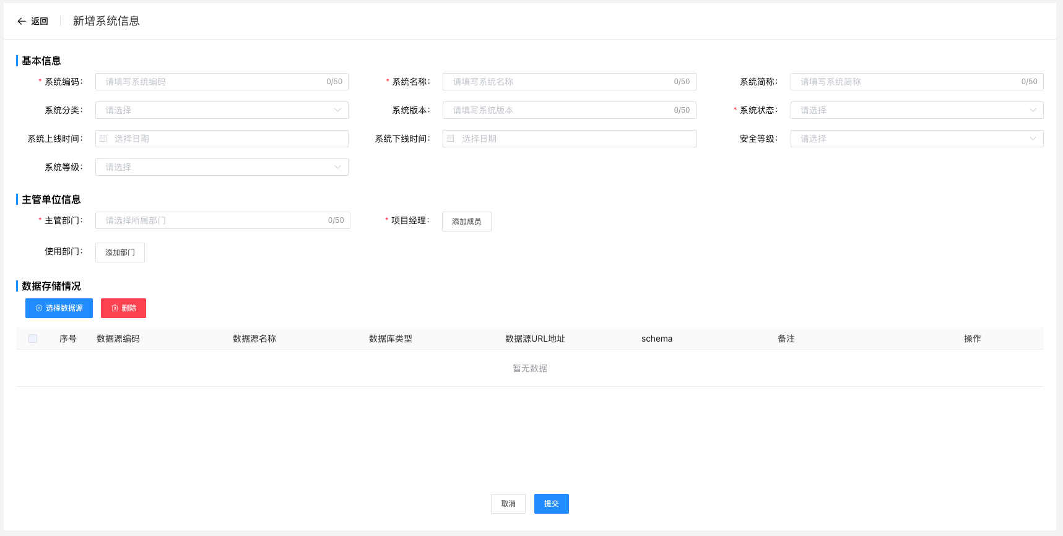Viewport: 1063px width, 536px height.
Task: Click the trash icon on 删除 button
Action: [115, 308]
